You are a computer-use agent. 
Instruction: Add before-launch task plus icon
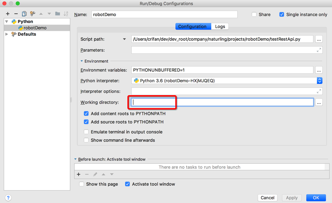(79, 174)
